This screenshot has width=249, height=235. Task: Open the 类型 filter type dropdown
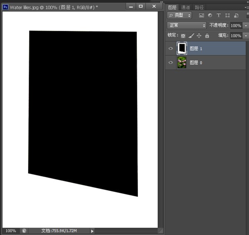point(179,15)
